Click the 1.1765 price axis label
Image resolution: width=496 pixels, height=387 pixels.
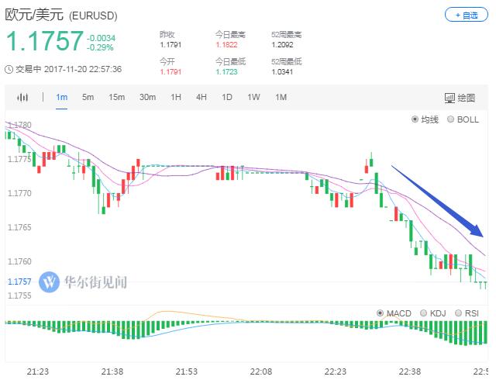point(19,227)
